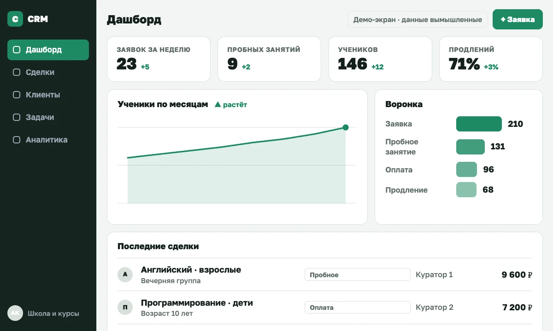The width and height of the screenshot is (553, 331).
Task: Click the +5 change next to 23
Action: coord(145,67)
